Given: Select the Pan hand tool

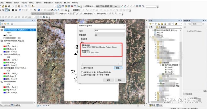Looking at the screenshot, I should (x=6, y=10).
